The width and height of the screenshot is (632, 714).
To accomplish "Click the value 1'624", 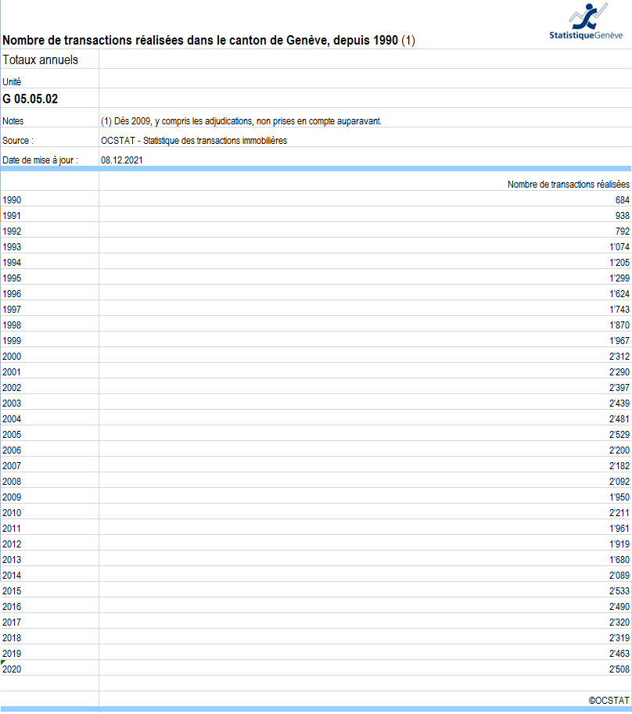I will click(x=619, y=294).
